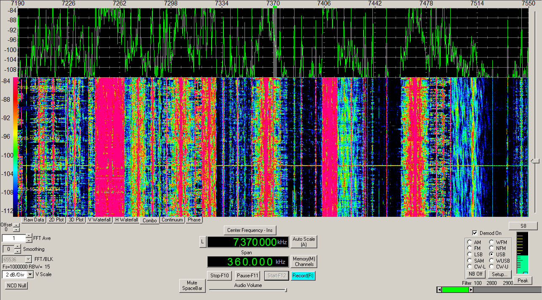Image resolution: width=542 pixels, height=300 pixels.
Task: Start recording with the Record(R) button
Action: (x=303, y=276)
